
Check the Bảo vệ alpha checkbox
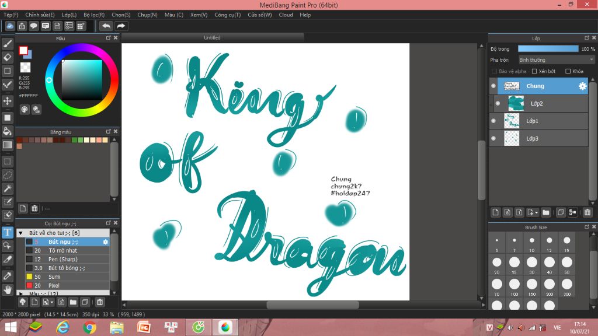click(x=494, y=71)
